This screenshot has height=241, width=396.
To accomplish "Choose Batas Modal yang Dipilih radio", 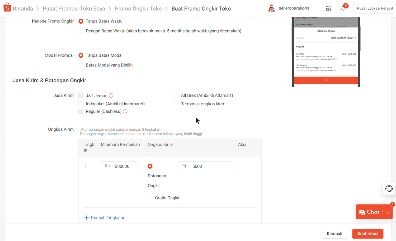I will [x=81, y=65].
